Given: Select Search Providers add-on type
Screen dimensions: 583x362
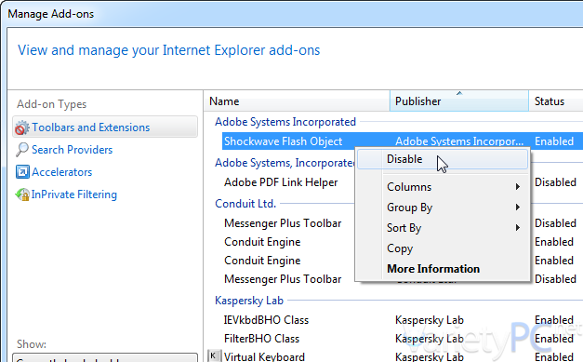Looking at the screenshot, I should 73,150.
